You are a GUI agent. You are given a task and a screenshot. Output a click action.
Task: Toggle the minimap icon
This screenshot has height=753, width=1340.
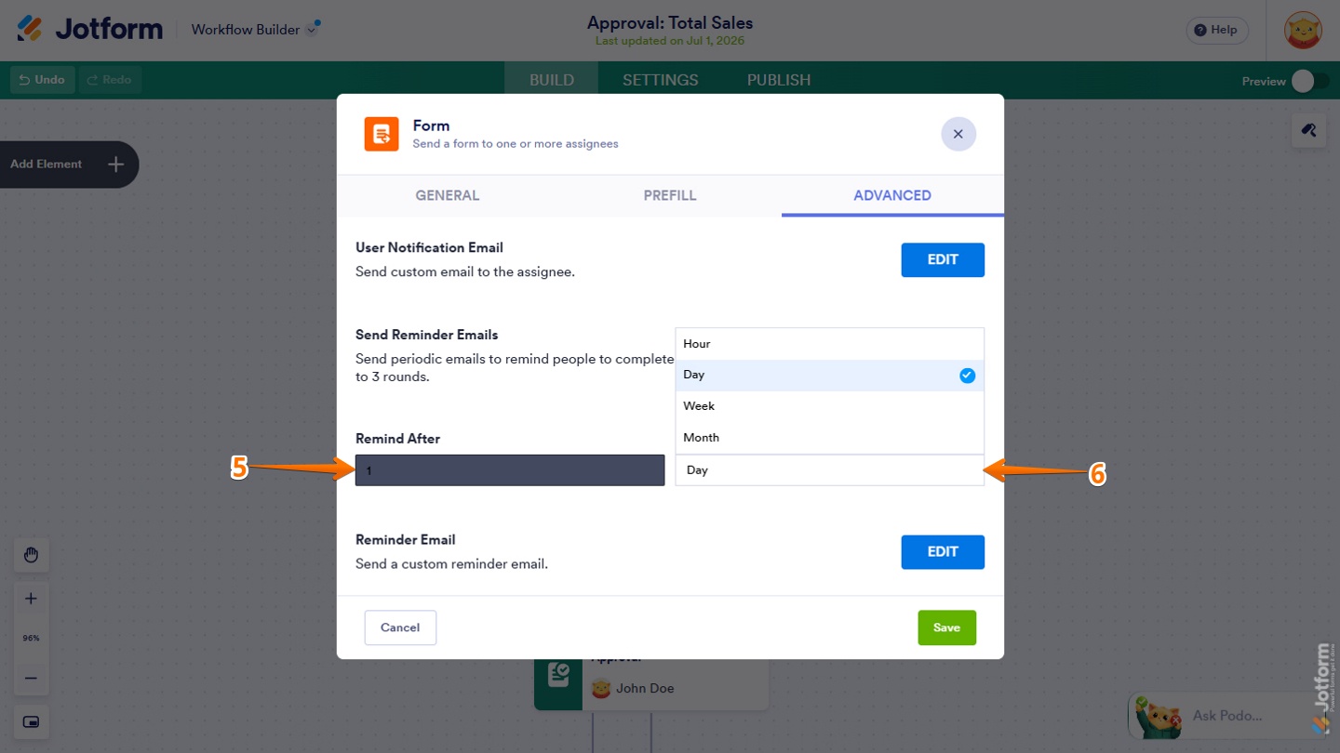pos(31,722)
